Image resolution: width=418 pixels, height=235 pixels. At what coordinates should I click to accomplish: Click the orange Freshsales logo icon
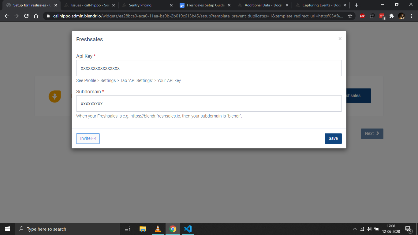(x=55, y=96)
